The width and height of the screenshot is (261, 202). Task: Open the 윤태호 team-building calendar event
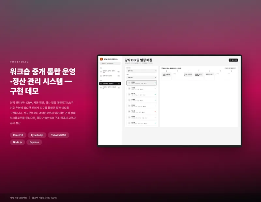click(x=166, y=75)
